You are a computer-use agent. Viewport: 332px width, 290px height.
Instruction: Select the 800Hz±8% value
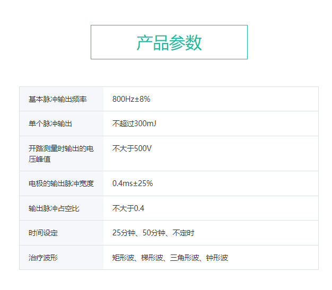[131, 99]
